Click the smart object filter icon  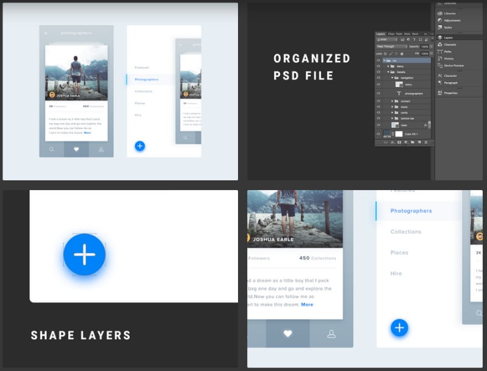click(427, 40)
